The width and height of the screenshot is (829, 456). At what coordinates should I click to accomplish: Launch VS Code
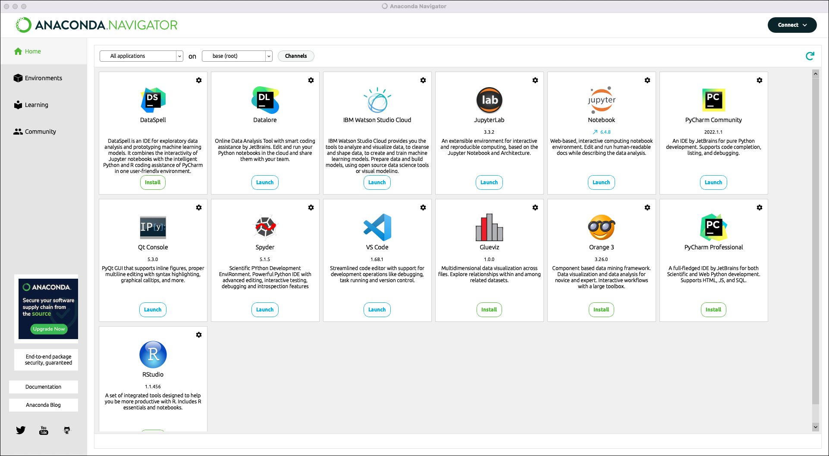pos(377,310)
